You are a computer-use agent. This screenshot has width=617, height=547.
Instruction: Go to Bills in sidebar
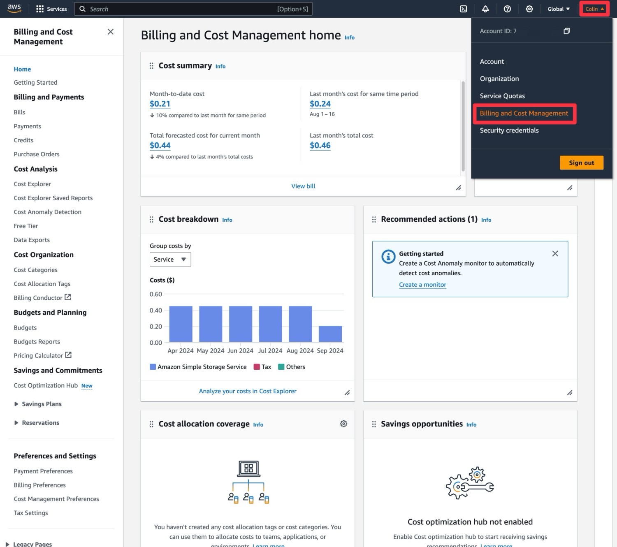[19, 112]
